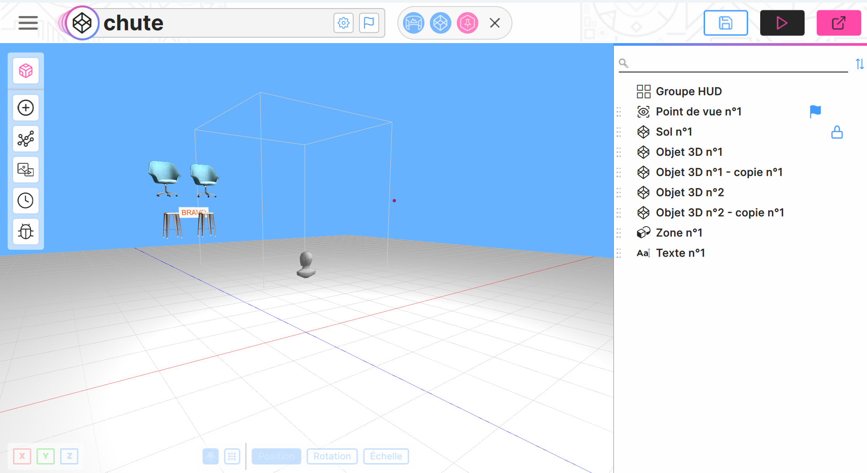Open scene settings gear next to chute

coord(343,23)
